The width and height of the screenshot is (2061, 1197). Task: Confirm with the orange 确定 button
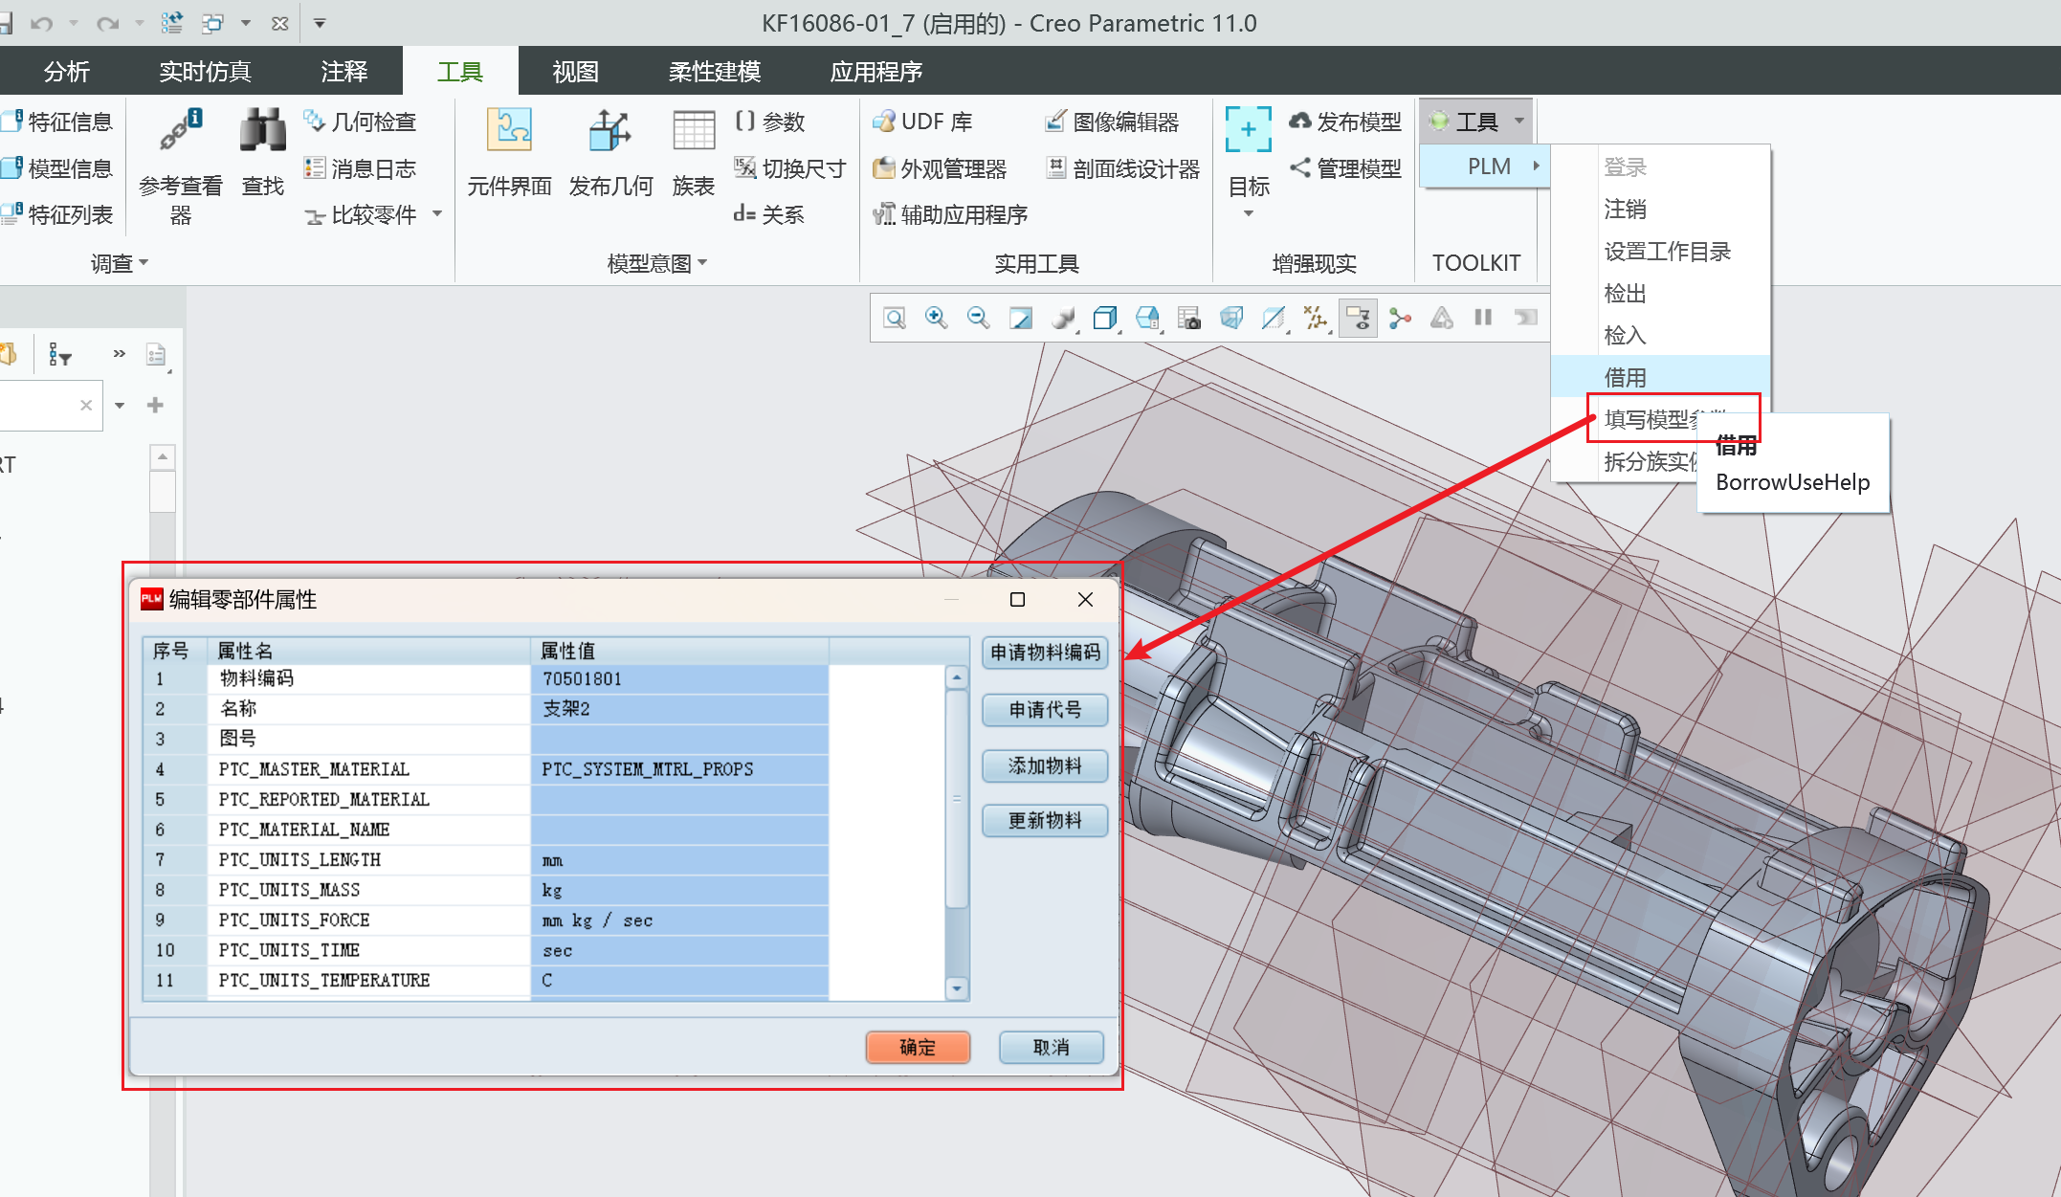(x=918, y=1047)
